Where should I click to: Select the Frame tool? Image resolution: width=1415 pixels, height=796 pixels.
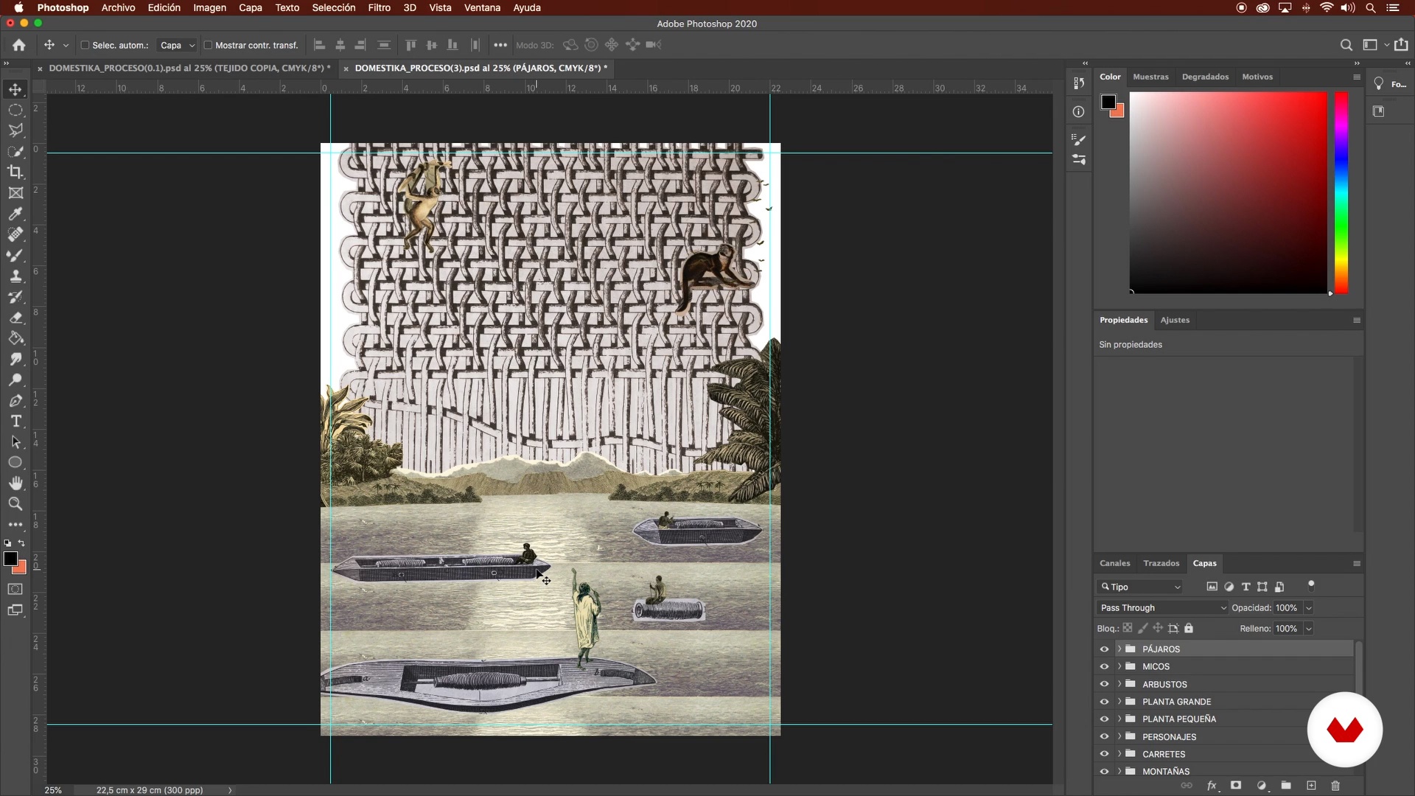[x=15, y=193]
